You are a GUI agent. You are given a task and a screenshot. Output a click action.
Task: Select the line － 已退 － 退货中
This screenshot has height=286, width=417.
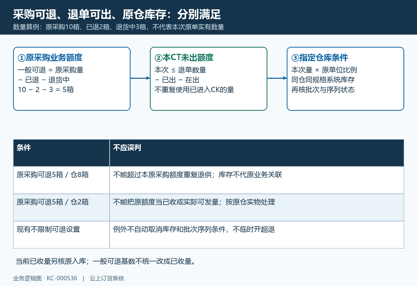[44, 80]
